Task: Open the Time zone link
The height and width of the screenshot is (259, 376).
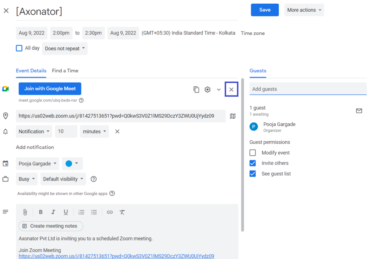Action: pos(253,33)
